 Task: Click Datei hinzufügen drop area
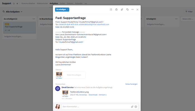(74, 75)
